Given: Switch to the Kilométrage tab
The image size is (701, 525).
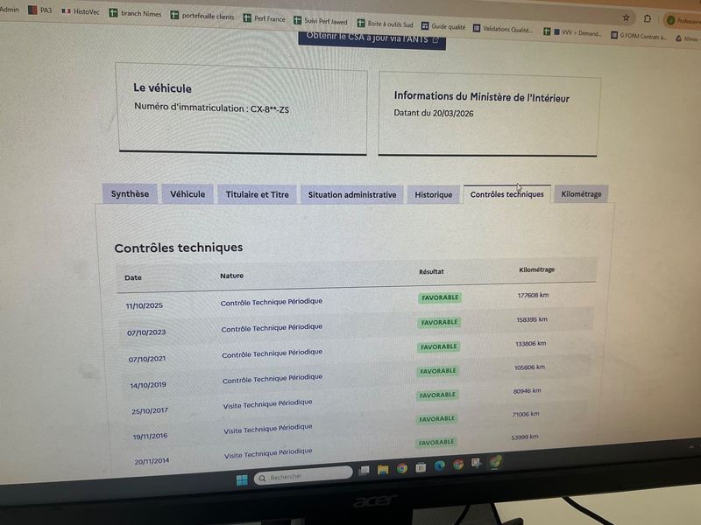Looking at the screenshot, I should pyautogui.click(x=581, y=194).
